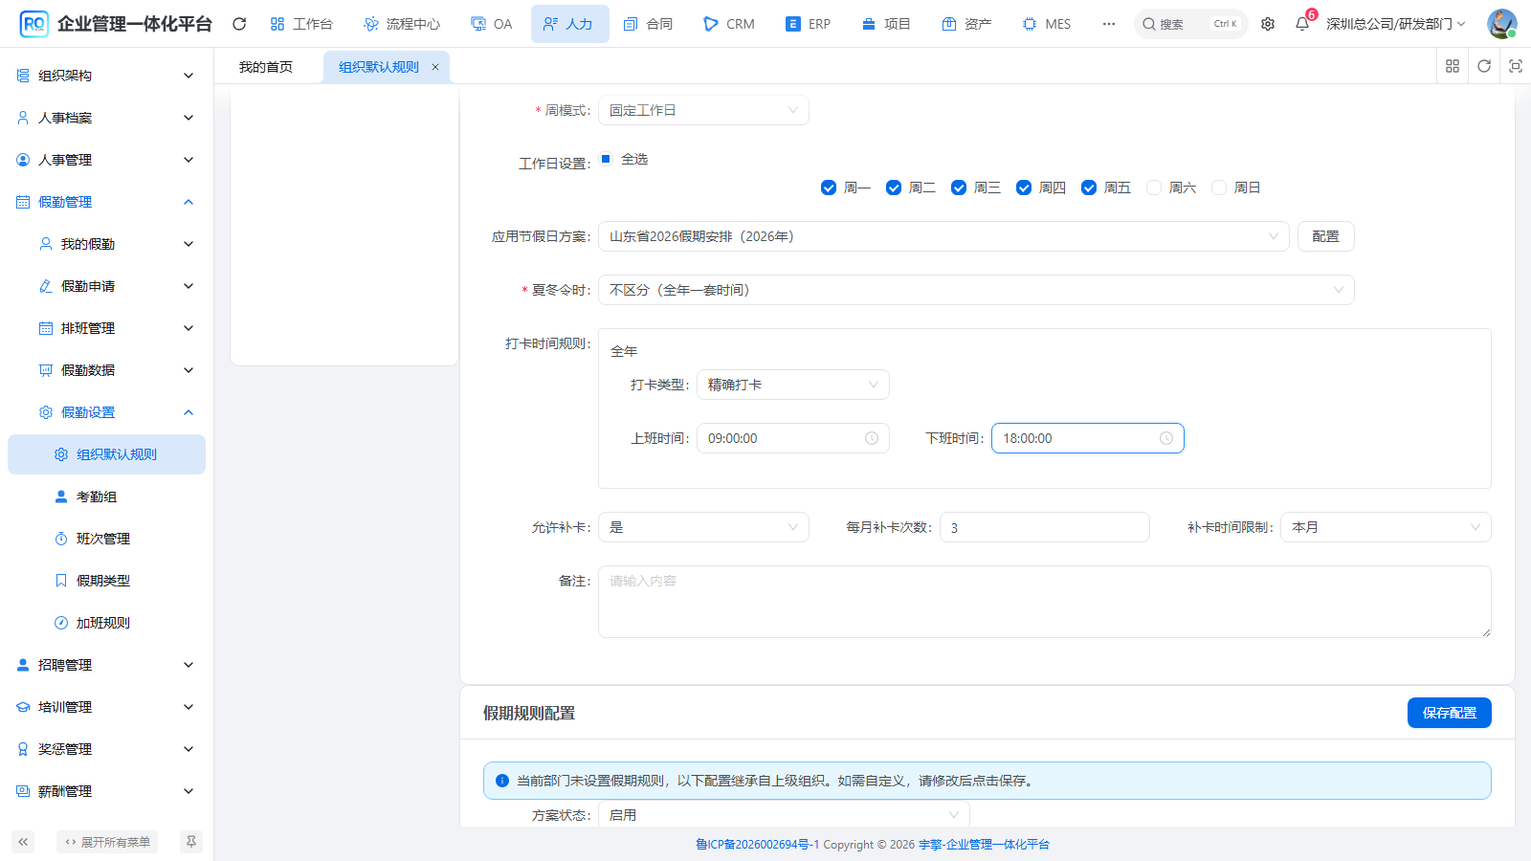Viewport: 1531px width, 861px height.
Task: Expand the 招聘管理 menu
Action: click(x=106, y=665)
